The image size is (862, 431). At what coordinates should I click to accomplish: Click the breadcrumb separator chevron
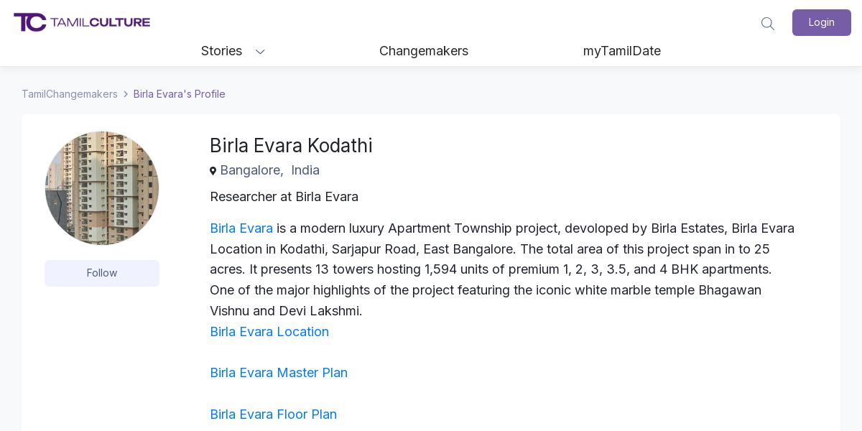click(126, 94)
